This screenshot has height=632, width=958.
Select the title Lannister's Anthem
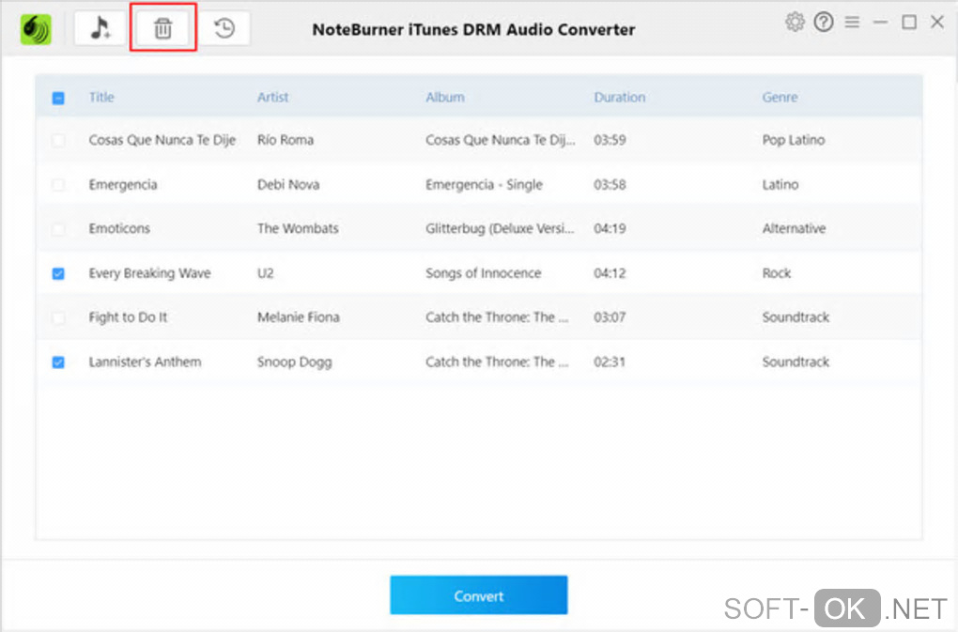point(145,362)
